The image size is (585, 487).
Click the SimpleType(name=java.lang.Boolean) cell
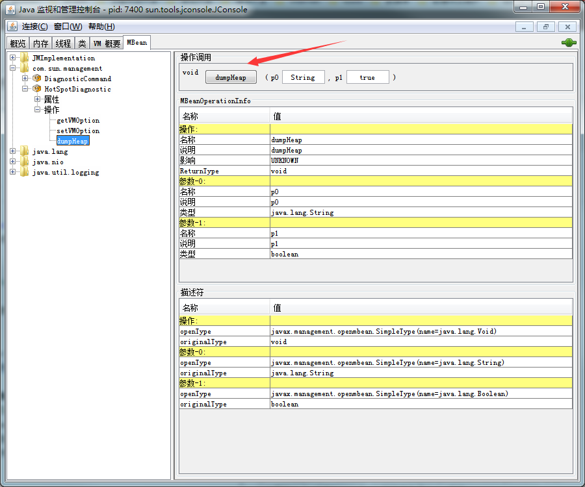click(421, 394)
